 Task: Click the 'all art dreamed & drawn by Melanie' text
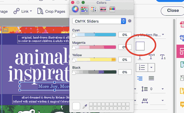pos(41,100)
